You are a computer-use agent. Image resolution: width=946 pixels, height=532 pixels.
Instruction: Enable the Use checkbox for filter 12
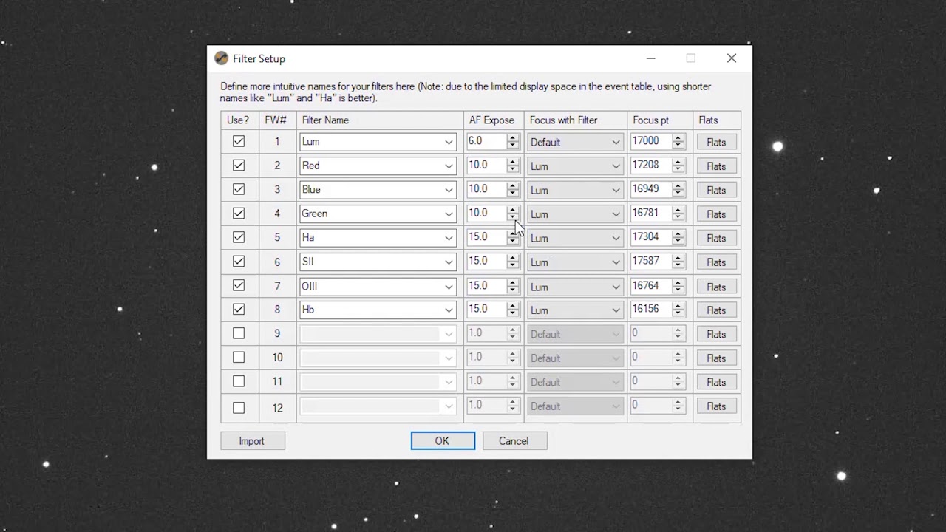click(239, 407)
